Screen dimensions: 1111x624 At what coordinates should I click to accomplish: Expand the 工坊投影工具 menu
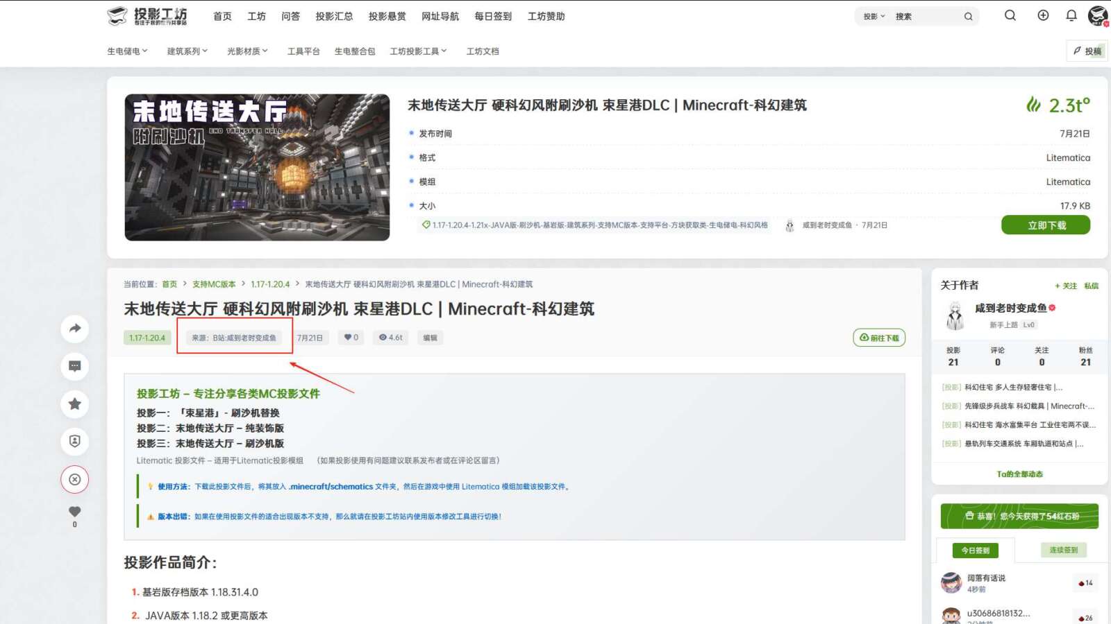click(419, 51)
